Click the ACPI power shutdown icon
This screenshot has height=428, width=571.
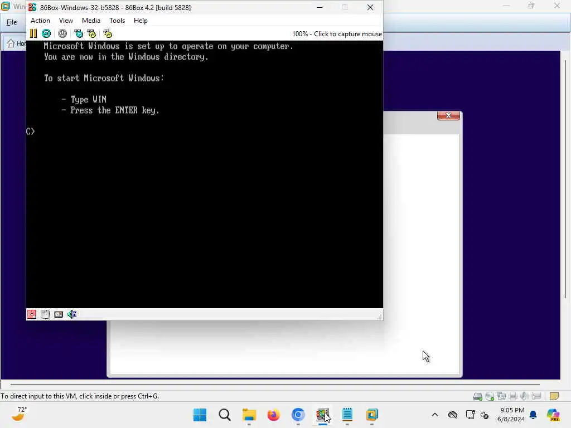(x=62, y=33)
